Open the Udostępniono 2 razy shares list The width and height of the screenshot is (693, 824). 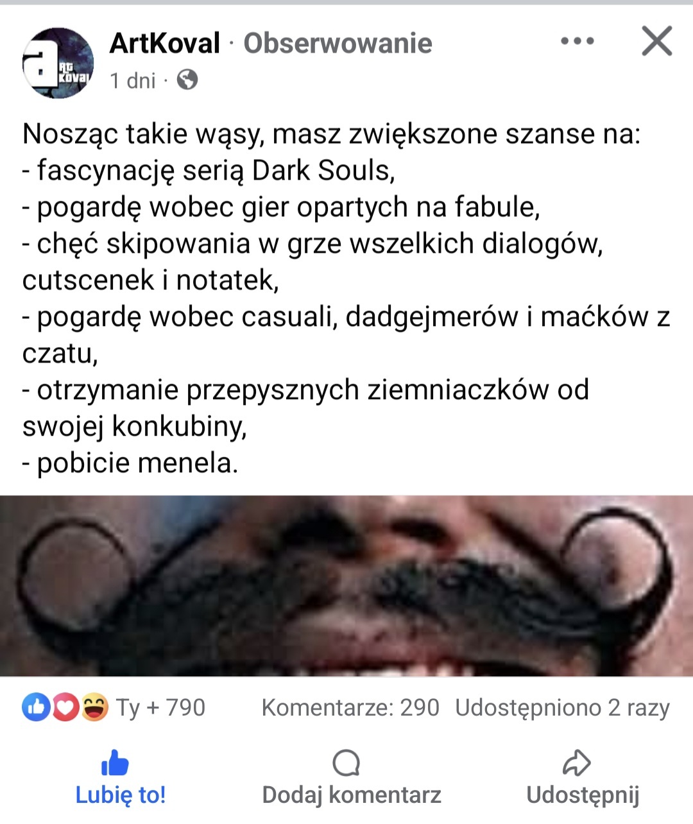(563, 708)
